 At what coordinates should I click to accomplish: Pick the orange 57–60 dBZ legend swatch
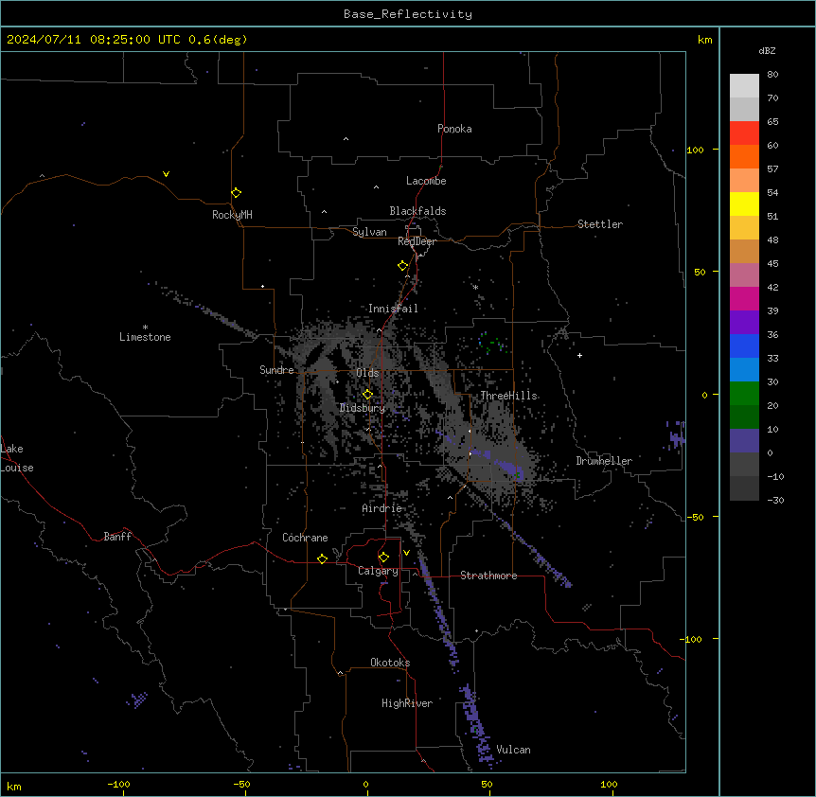[x=744, y=156]
